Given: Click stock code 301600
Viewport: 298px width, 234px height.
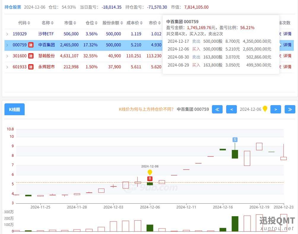Looking at the screenshot, I should (x=20, y=56).
